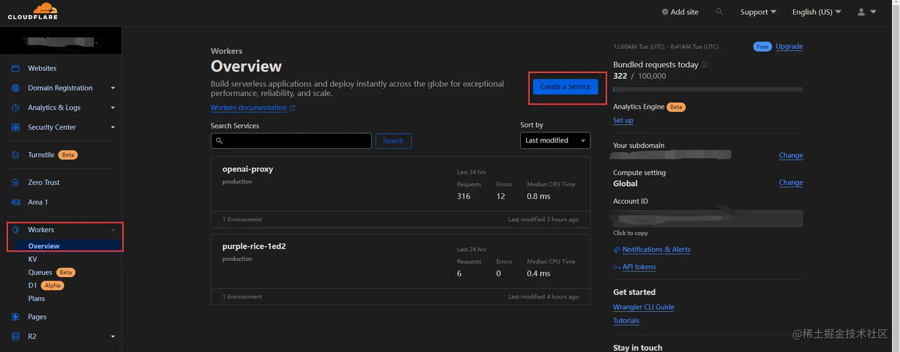Open the purple-rice-1ed2 service card
The width and height of the screenshot is (900, 352).
click(x=401, y=269)
